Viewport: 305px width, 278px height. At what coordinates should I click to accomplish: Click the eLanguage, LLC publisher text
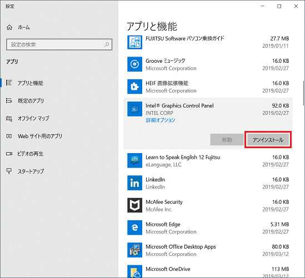coord(163,165)
